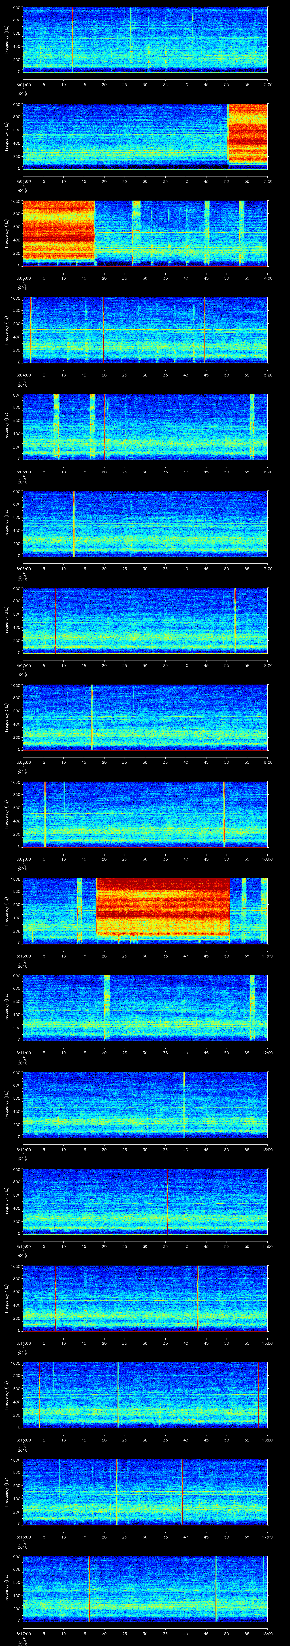Click the '8:03:00' start time label
290x1646 pixels.
coord(23,277)
